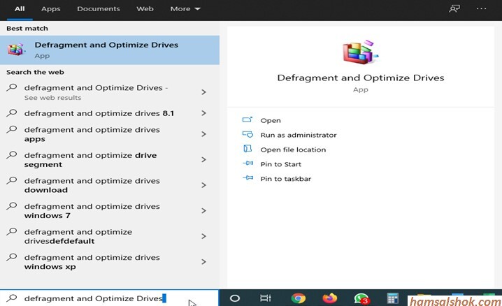502x306 pixels.
Task: Click search icon beside 'windows 7' suggestion
Action: pos(12,206)
